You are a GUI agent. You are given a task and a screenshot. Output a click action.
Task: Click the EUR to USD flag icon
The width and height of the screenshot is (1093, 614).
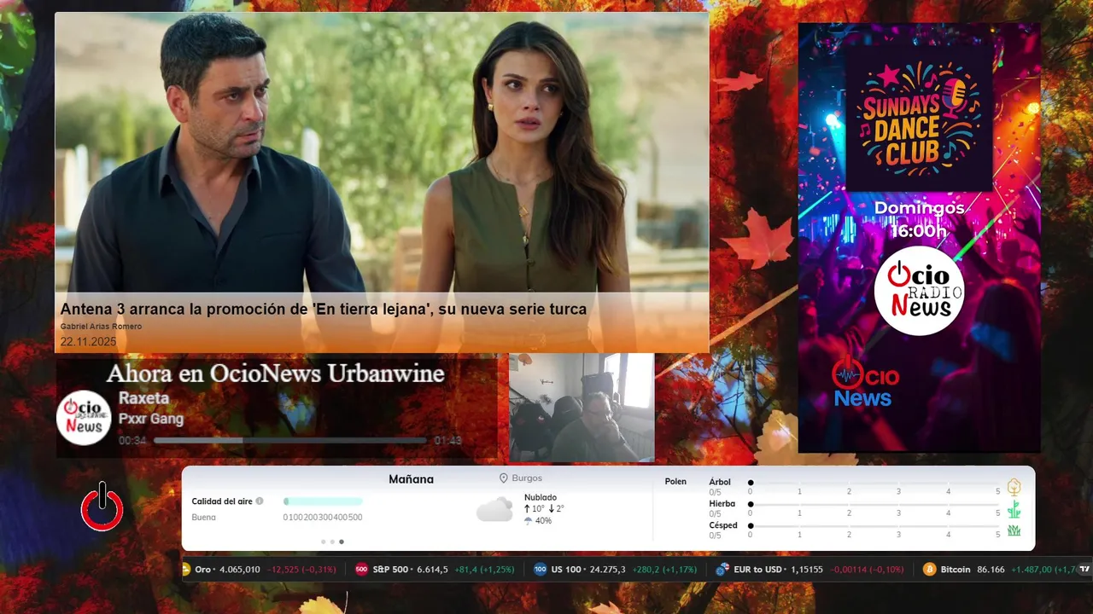click(722, 570)
